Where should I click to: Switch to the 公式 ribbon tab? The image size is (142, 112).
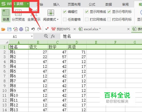[x=92, y=5]
